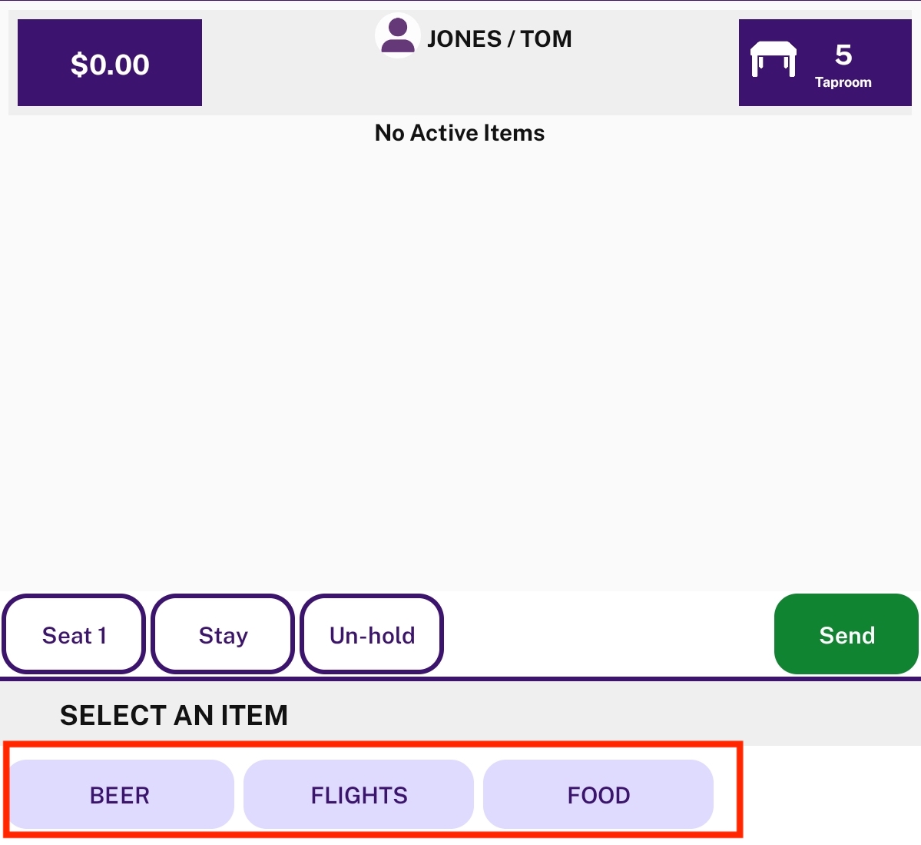Choose the FOOD menu category
The image size is (921, 845).
(598, 795)
